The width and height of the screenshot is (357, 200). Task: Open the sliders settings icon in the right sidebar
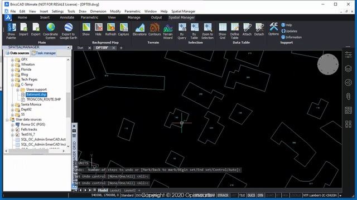(348, 54)
